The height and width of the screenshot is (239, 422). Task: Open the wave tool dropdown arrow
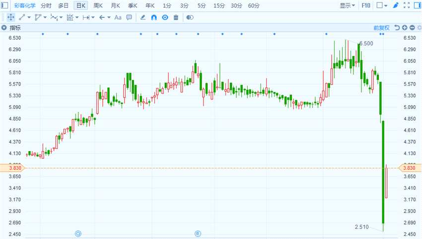point(61,17)
